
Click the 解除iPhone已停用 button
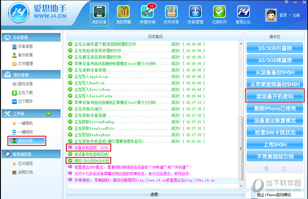(275, 108)
